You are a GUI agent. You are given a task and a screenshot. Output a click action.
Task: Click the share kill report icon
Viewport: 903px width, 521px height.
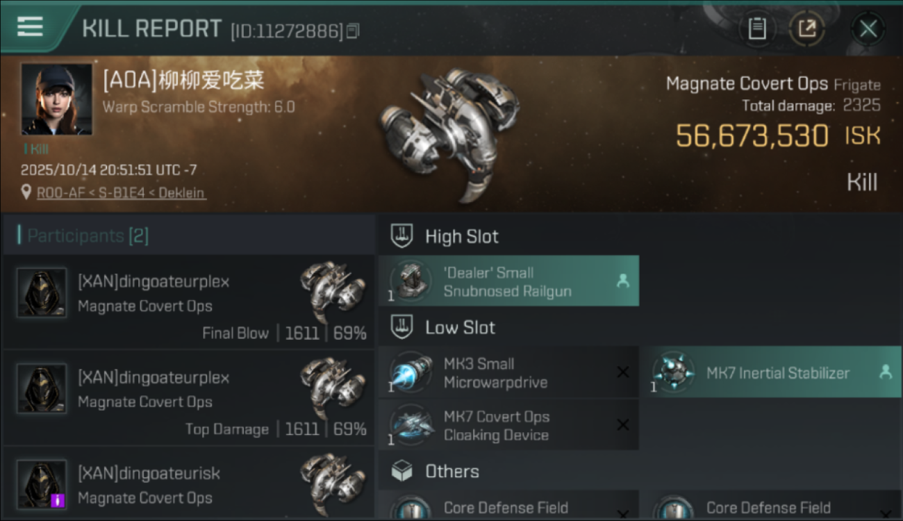pos(806,28)
